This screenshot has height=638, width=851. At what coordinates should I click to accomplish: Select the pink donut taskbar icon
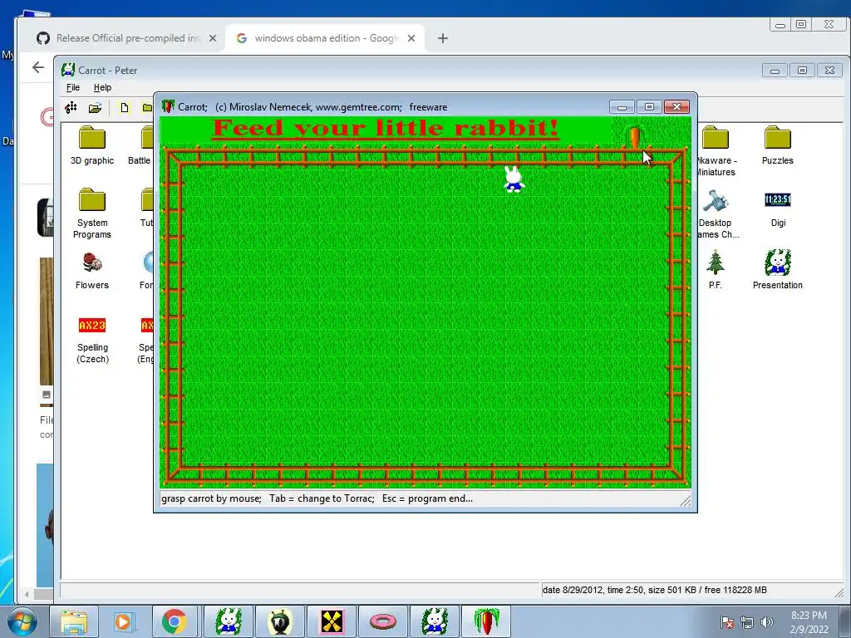tap(382, 621)
